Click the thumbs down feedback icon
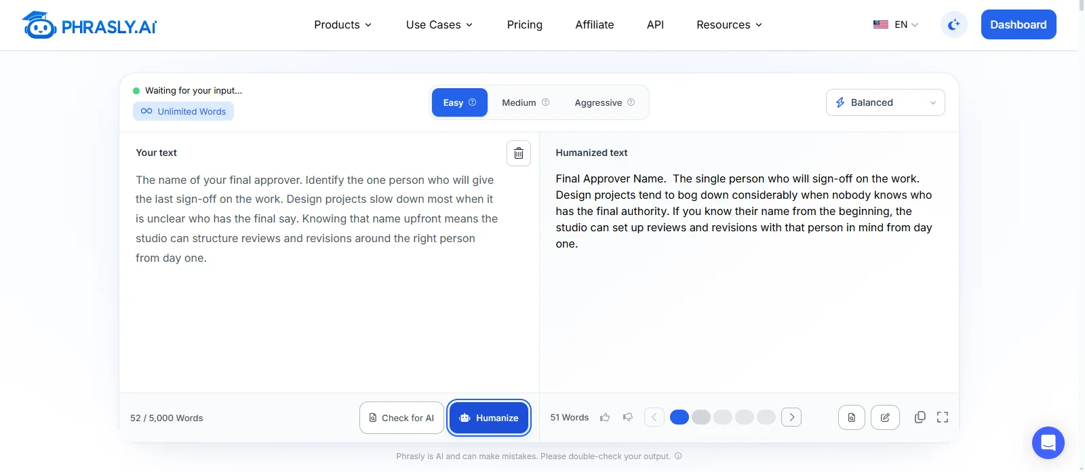The width and height of the screenshot is (1085, 472). coord(628,417)
